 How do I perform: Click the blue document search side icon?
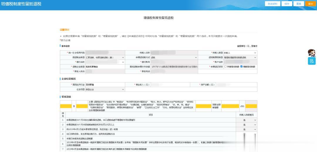click(311, 61)
